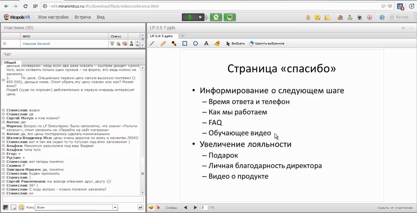Click participant name Новиков Евгений
This screenshot has width=417, height=213.
(36, 44)
